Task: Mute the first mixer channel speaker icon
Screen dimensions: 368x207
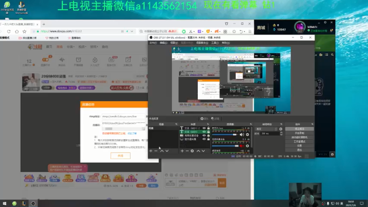Action: click(x=241, y=135)
